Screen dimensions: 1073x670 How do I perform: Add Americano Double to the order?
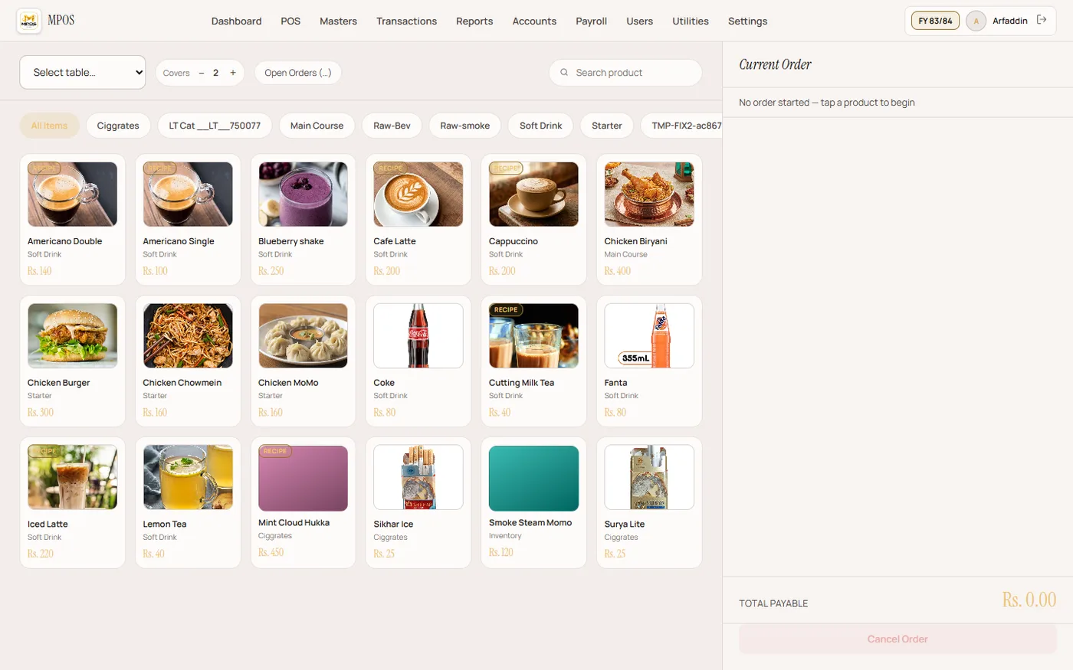click(x=73, y=220)
